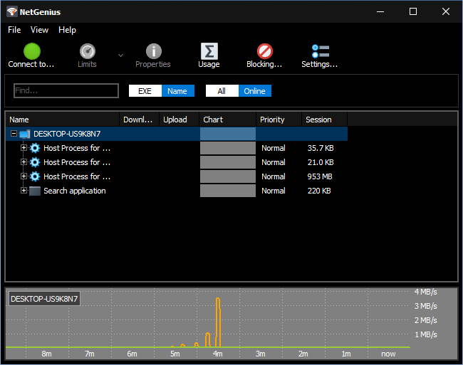Open the Blocking... red prohibition icon
The image size is (463, 365).
pyautogui.click(x=264, y=51)
